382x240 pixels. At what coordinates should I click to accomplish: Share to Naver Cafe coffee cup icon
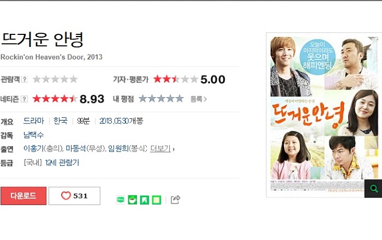[132, 200]
